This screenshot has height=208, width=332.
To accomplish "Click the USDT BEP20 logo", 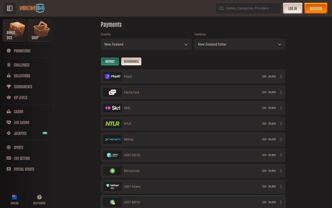I will [112, 202].
